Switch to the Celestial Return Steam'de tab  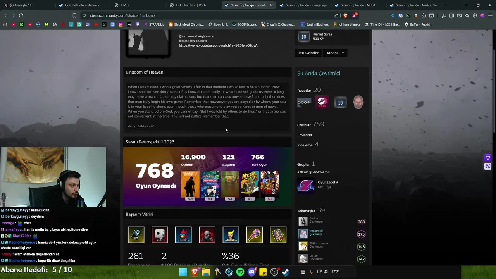point(82,5)
